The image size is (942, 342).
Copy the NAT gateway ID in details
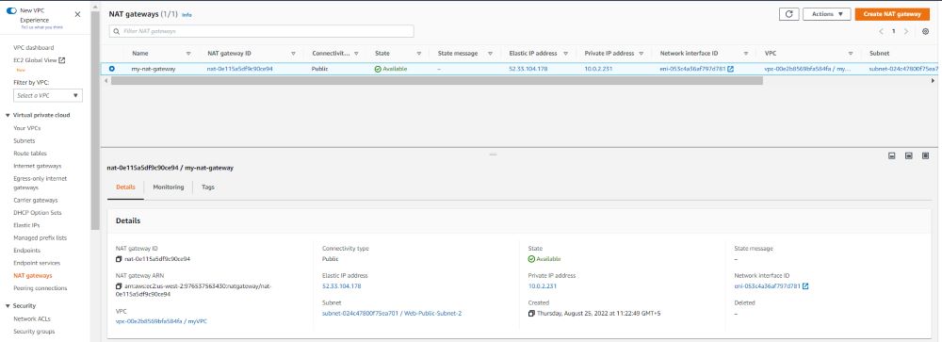point(119,259)
